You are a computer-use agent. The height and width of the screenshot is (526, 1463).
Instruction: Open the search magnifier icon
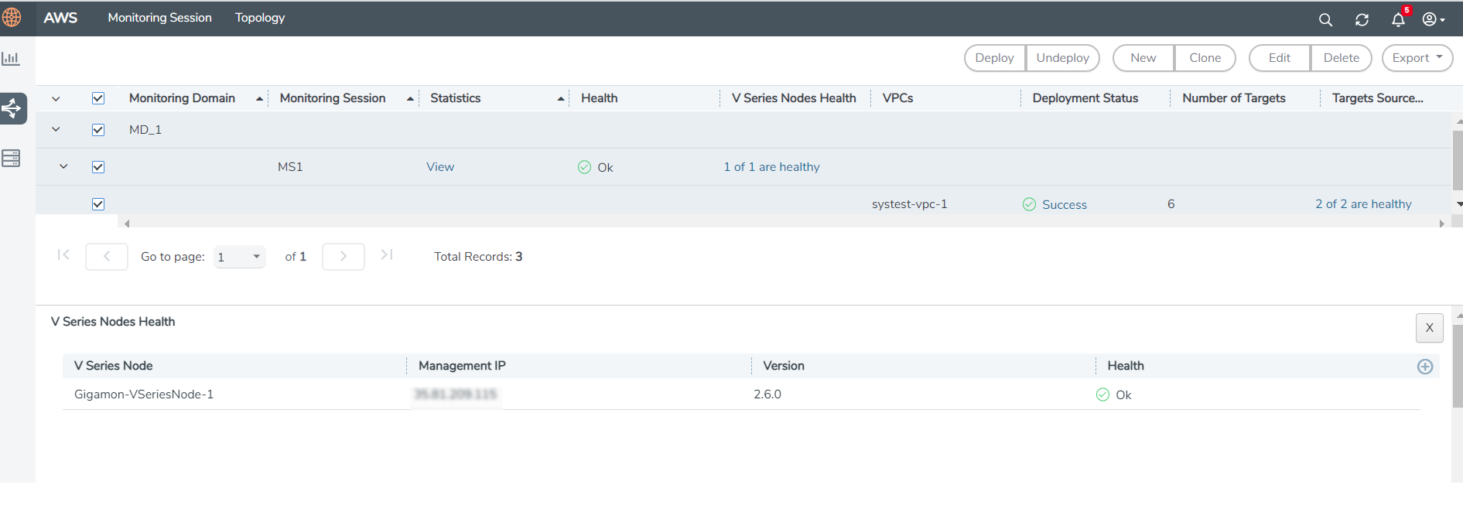pyautogui.click(x=1325, y=20)
